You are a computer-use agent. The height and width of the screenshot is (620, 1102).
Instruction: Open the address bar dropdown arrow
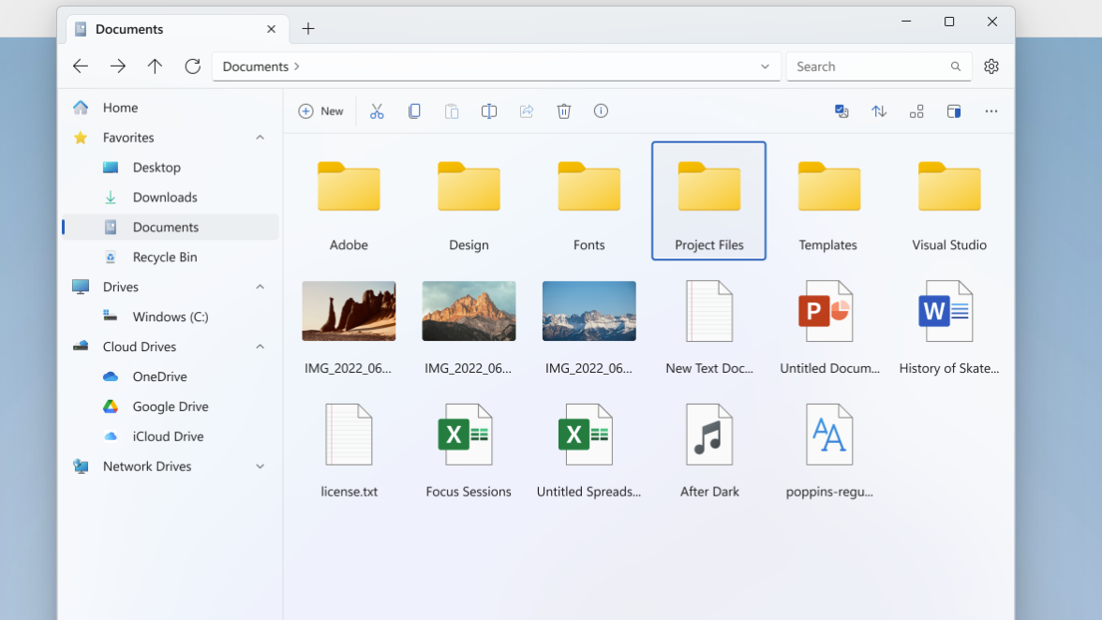[x=765, y=66]
